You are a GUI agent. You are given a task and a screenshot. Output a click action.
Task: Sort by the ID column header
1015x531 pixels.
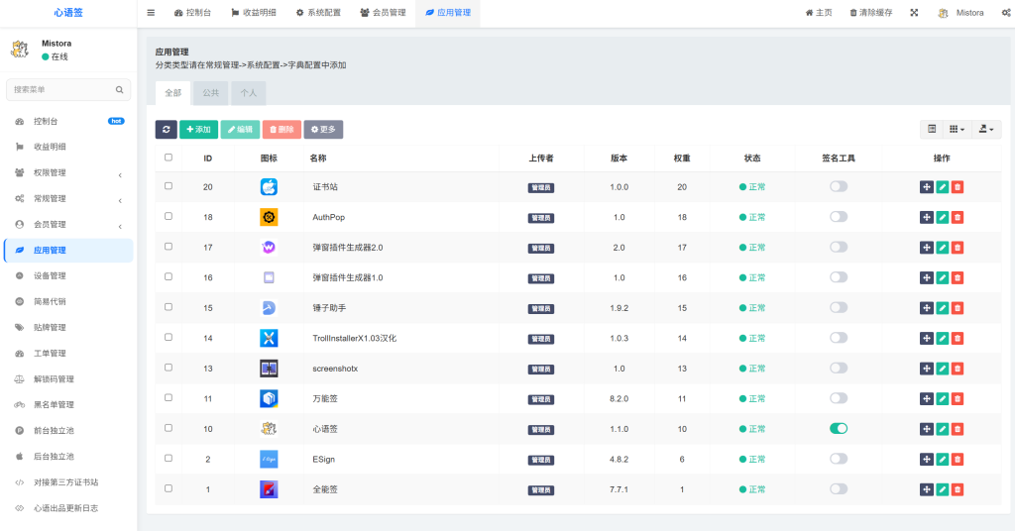[208, 159]
